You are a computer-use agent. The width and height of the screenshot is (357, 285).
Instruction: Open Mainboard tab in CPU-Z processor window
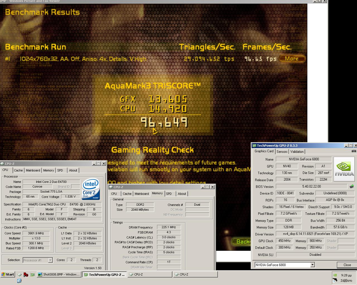pos(33,170)
